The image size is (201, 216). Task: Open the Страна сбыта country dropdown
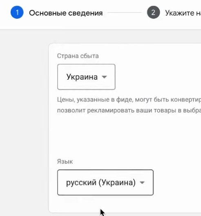pyautogui.click(x=86, y=77)
